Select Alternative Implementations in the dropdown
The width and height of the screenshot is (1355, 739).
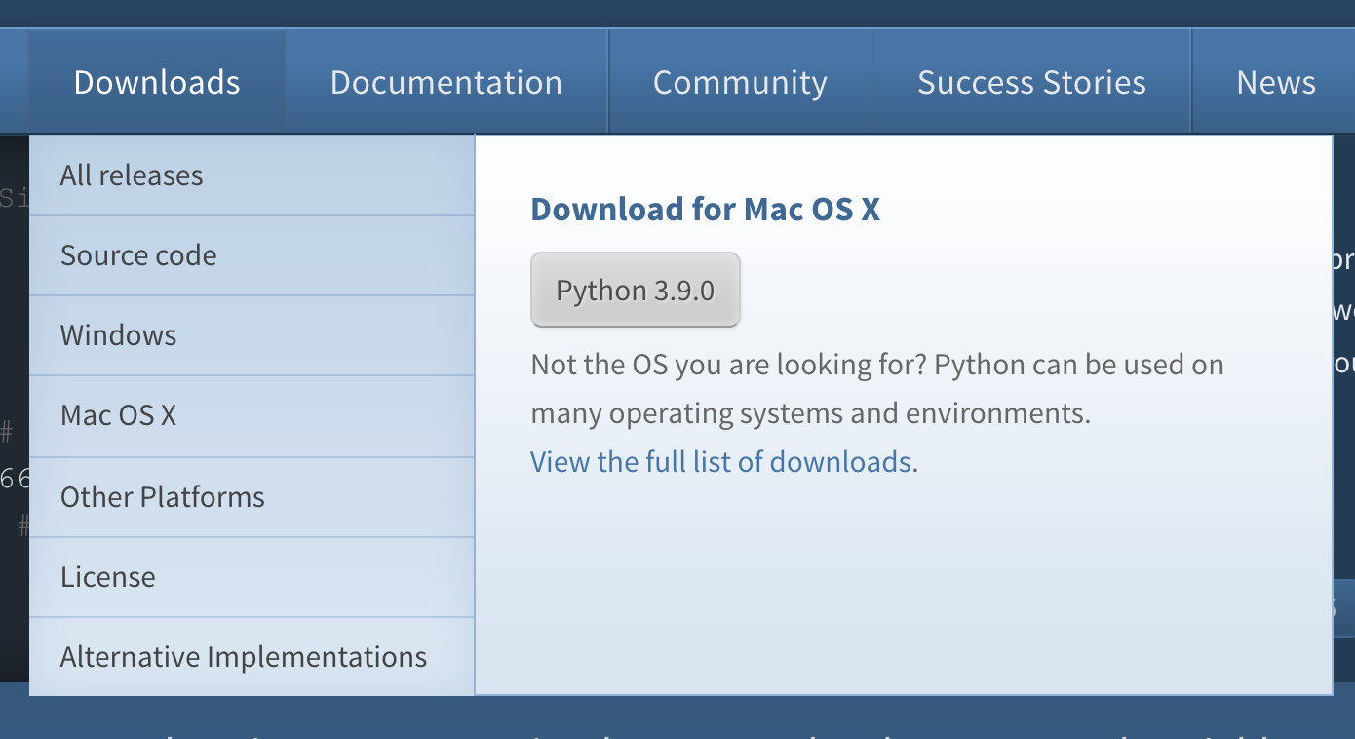point(244,656)
